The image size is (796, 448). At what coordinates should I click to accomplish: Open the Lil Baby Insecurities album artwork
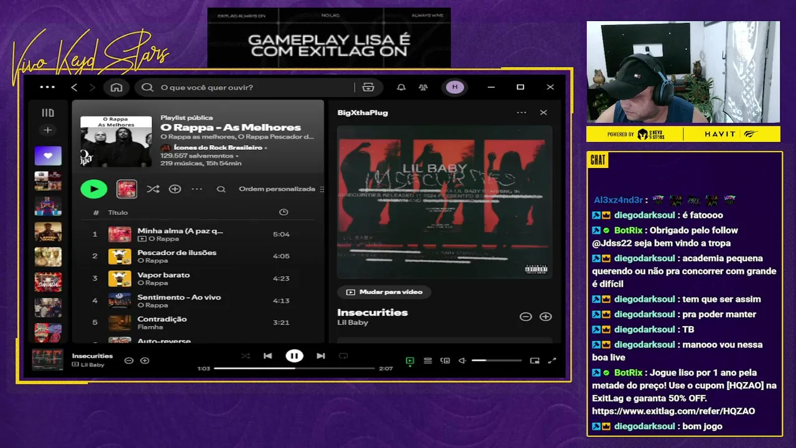[444, 202]
